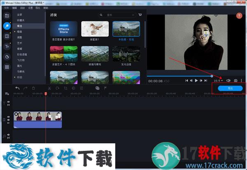247x170 pixels.
Task: Open the file import panel icon
Action: [x=7, y=16]
